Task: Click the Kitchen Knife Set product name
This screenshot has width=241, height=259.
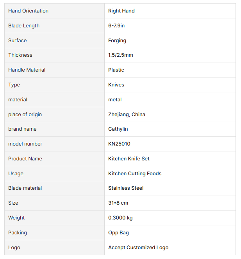Action: tap(129, 159)
